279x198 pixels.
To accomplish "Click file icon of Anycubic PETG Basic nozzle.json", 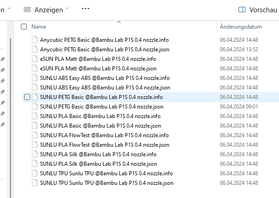I will [x=35, y=49].
